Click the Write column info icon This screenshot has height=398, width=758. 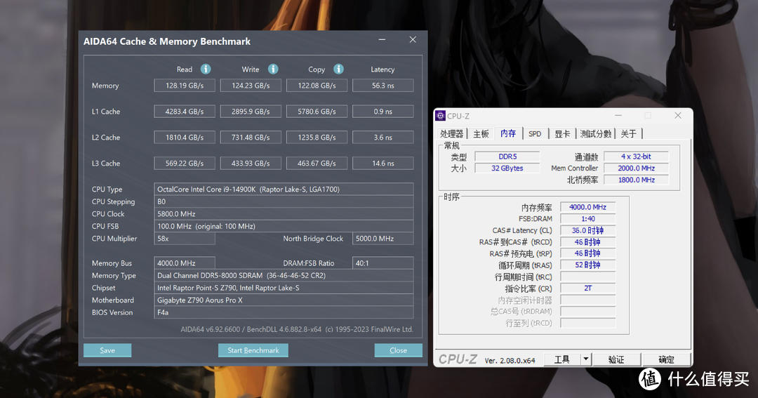pyautogui.click(x=273, y=69)
